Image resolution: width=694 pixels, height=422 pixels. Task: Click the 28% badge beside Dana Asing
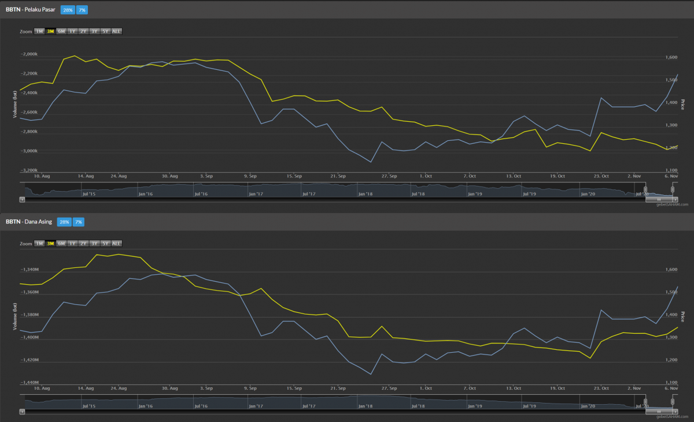click(64, 222)
